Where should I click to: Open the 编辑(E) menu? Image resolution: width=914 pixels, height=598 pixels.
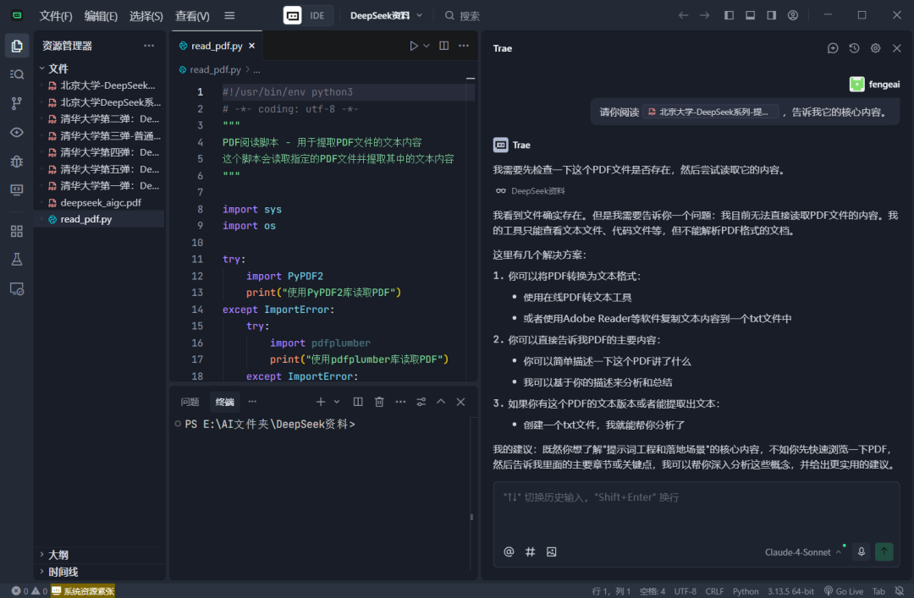(101, 16)
